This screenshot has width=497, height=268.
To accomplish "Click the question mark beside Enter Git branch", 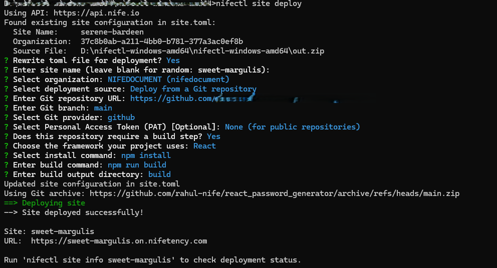I will (x=6, y=108).
